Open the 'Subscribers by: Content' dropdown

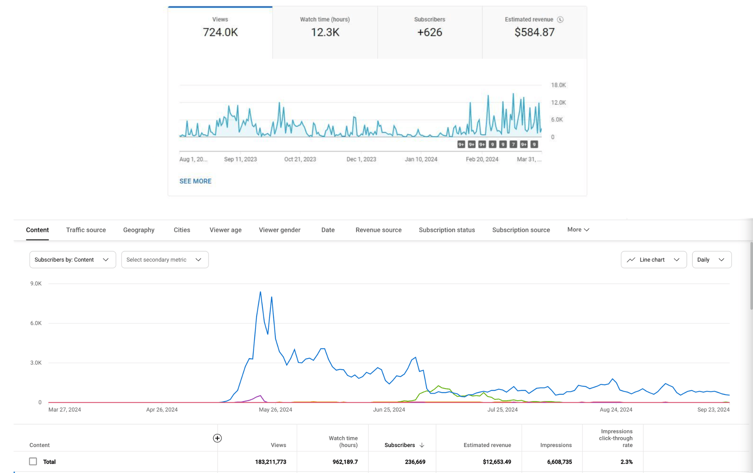coord(72,260)
